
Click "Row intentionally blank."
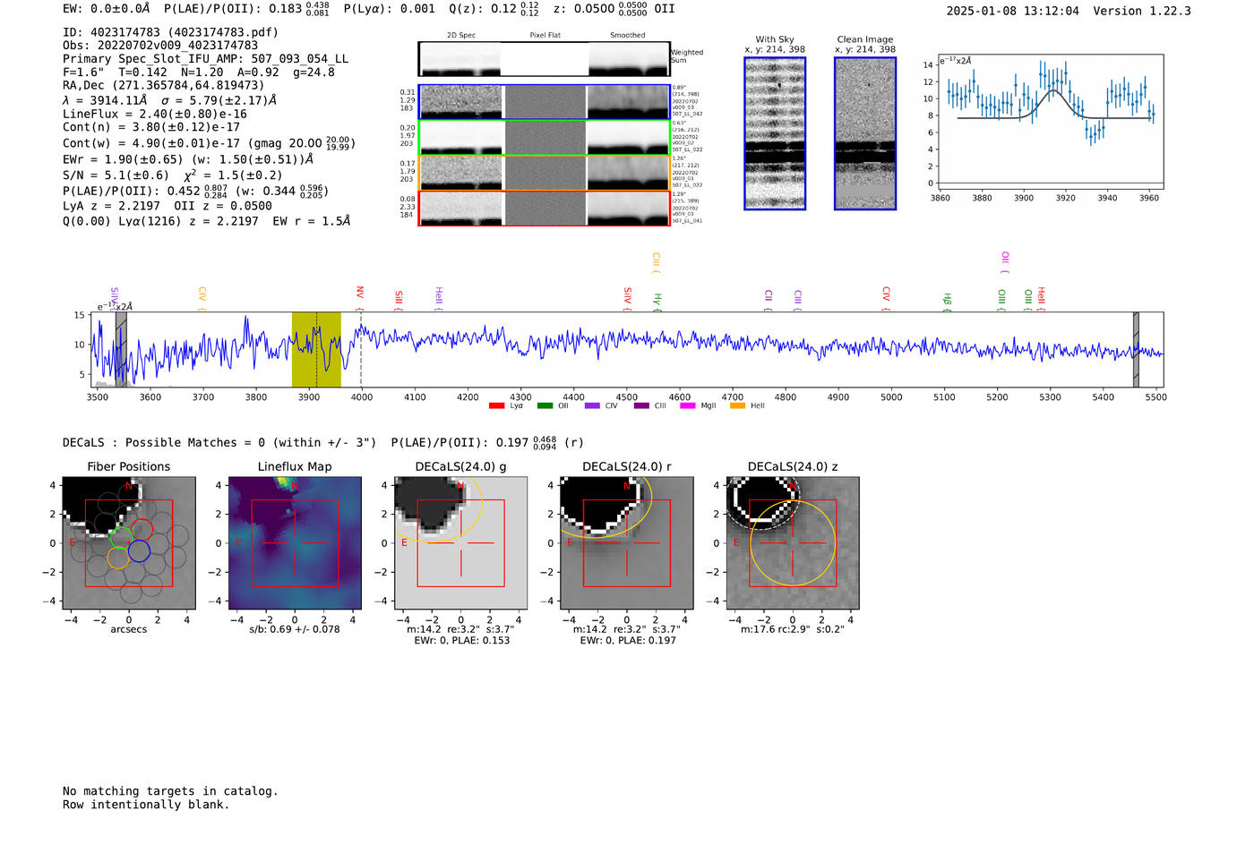click(x=146, y=805)
